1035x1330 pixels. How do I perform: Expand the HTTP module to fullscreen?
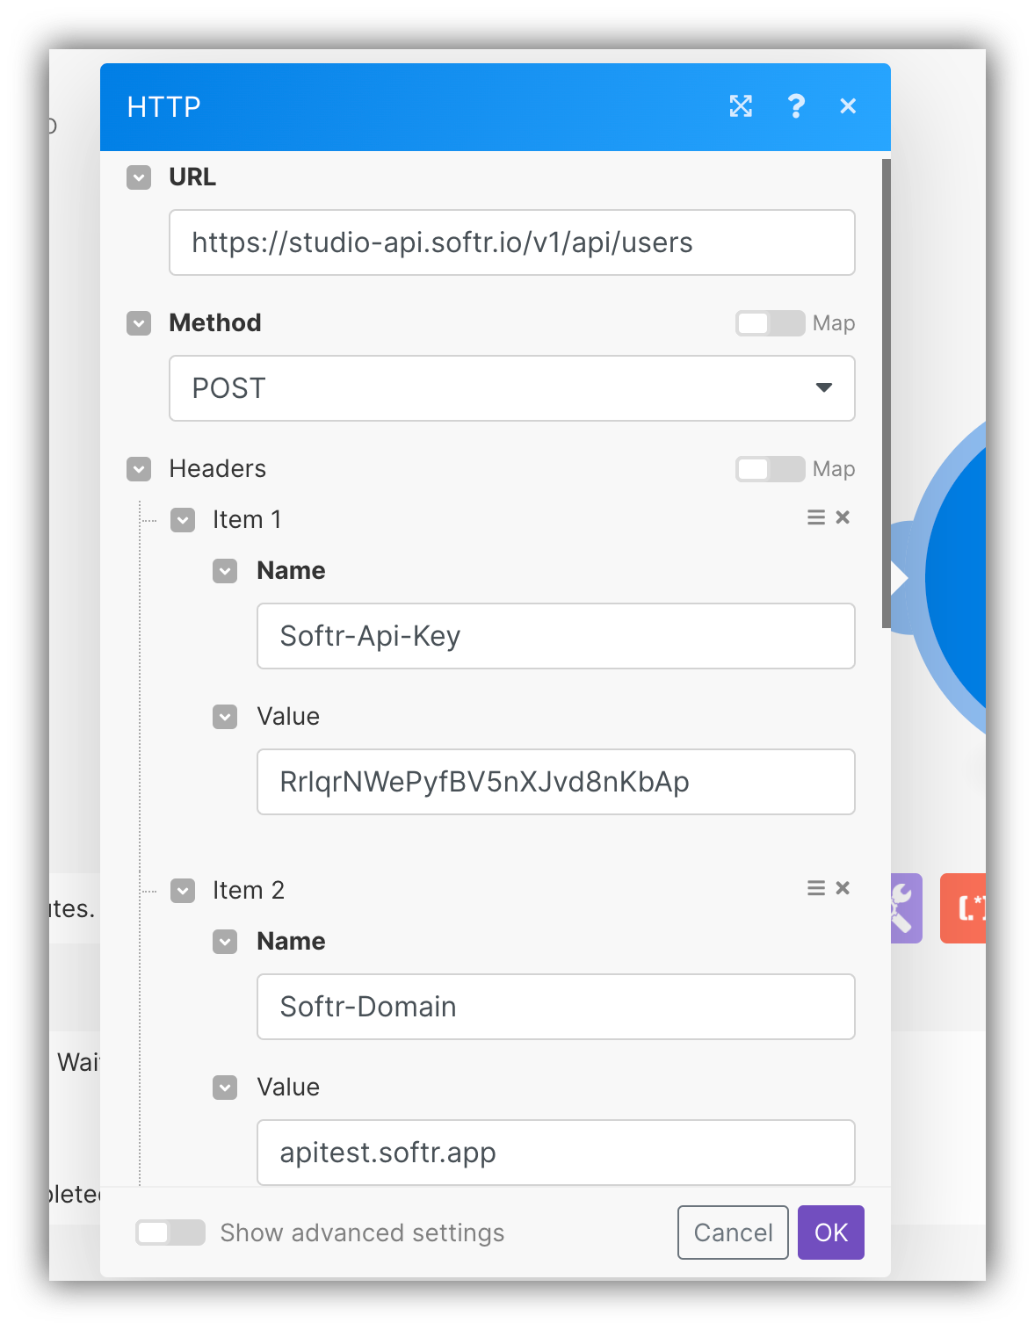point(742,106)
